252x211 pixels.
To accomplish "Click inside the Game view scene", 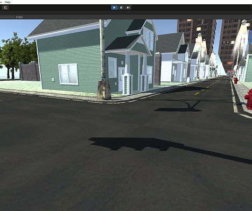I will pyautogui.click(x=126, y=115).
